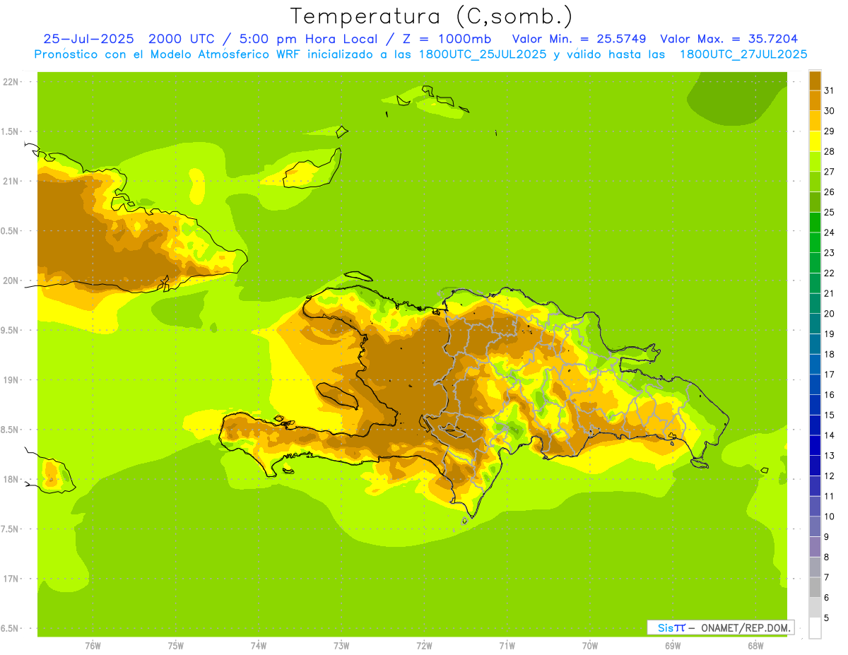Click the "Modelo Atmosferico WRF" text
The height and width of the screenshot is (655, 848).
(x=224, y=54)
